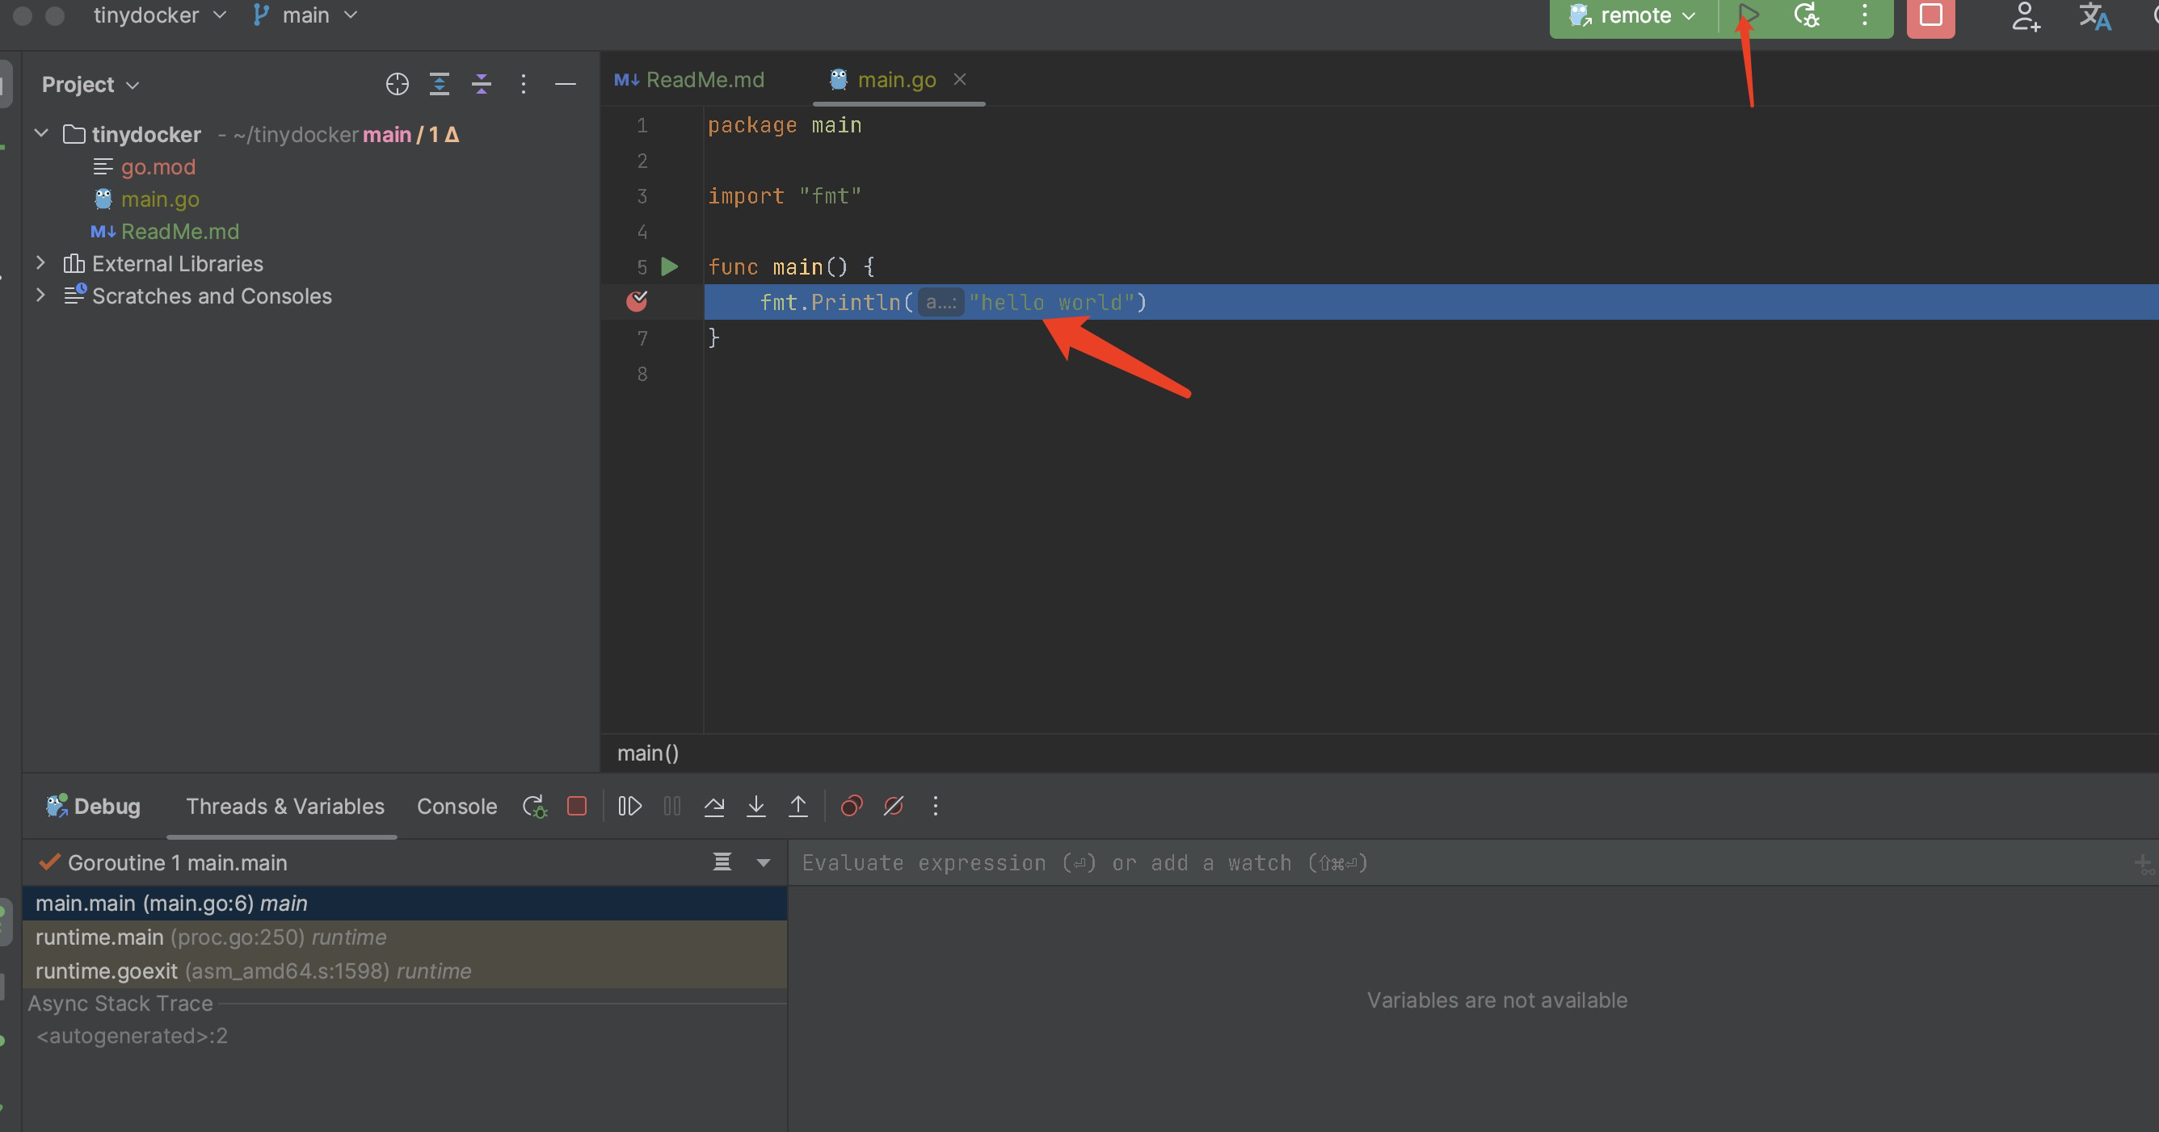Viewport: 2159px width, 1132px height.
Task: Toggle the breakpoint on line 6
Action: click(637, 301)
